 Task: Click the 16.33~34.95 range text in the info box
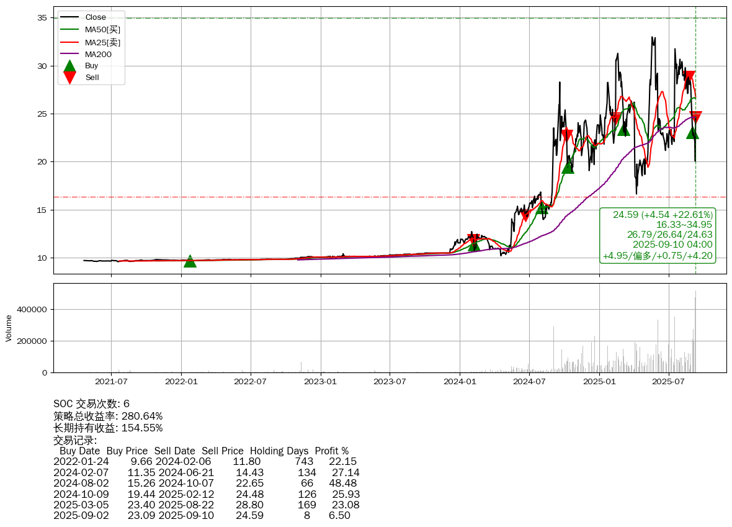point(684,224)
